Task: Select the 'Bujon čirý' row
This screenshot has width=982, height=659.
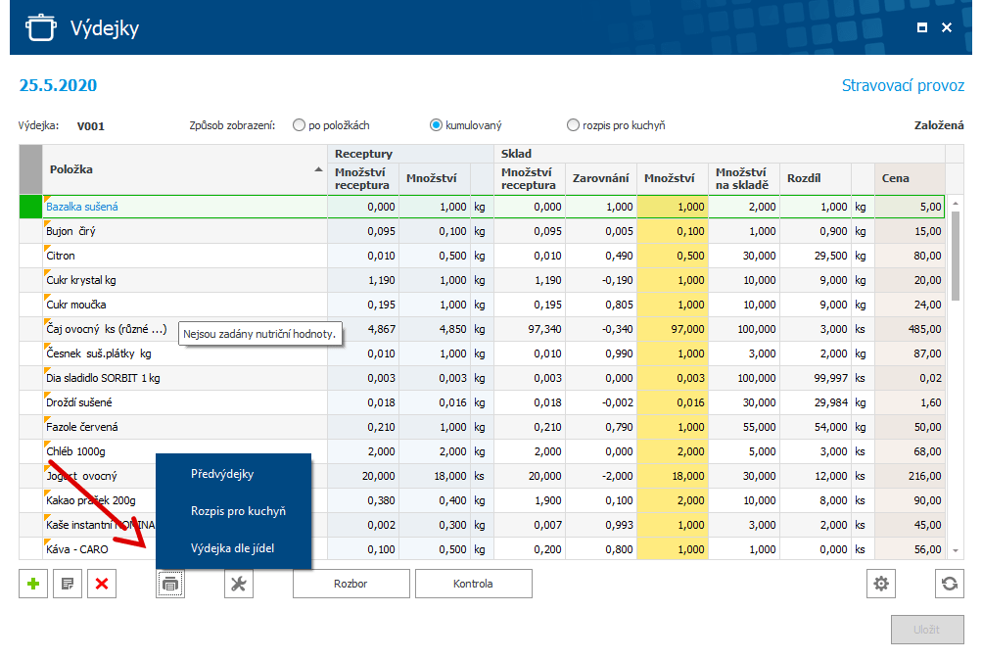Action: pyautogui.click(x=483, y=231)
